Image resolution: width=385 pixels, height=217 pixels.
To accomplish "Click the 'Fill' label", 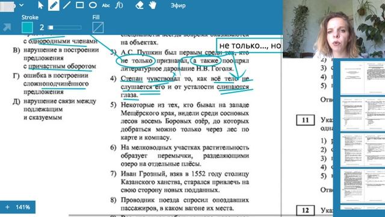I will (96, 17).
